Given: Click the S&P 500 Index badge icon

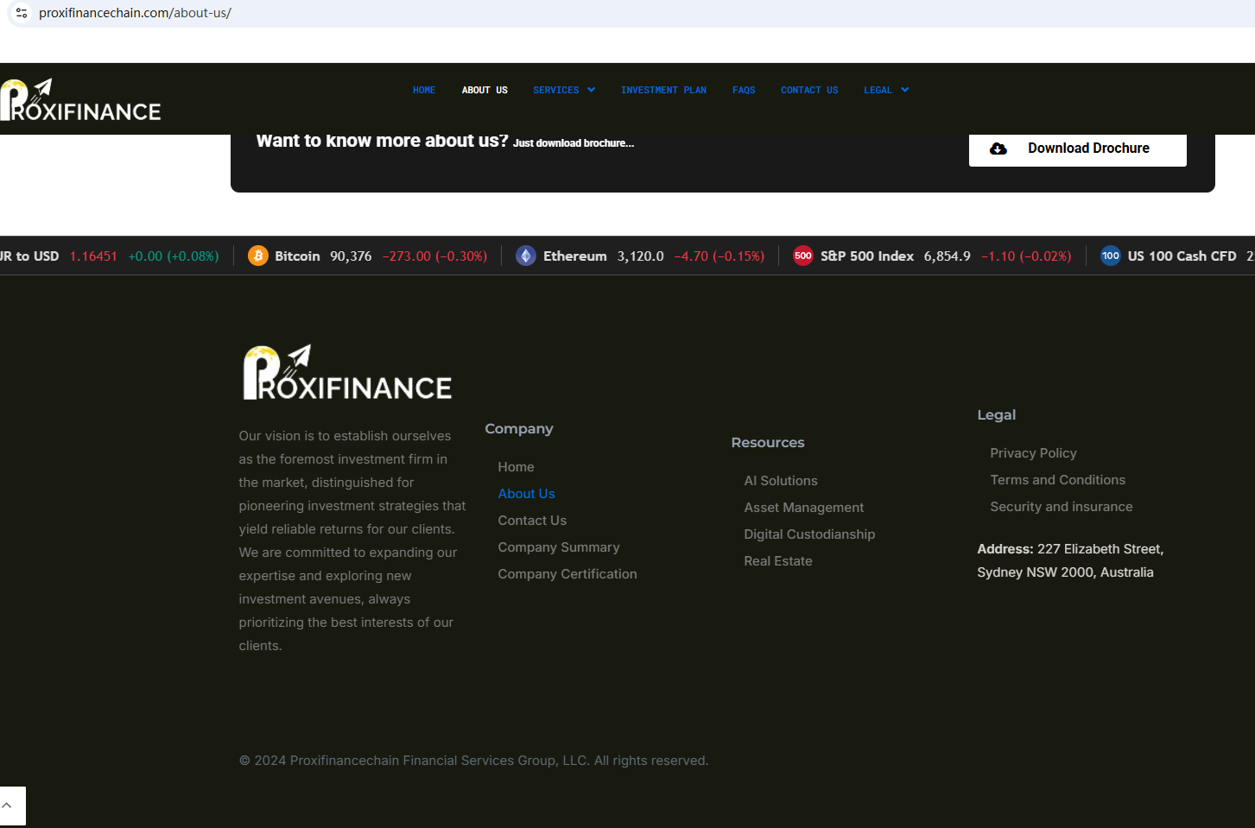Looking at the screenshot, I should pos(802,256).
